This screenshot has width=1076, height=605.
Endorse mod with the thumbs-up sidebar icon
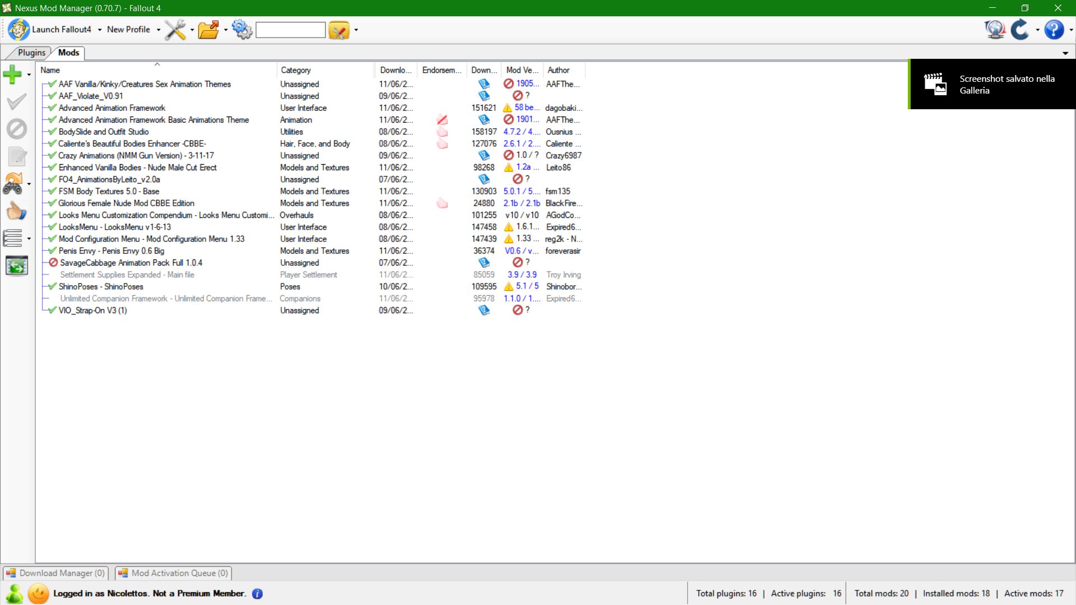click(x=16, y=211)
